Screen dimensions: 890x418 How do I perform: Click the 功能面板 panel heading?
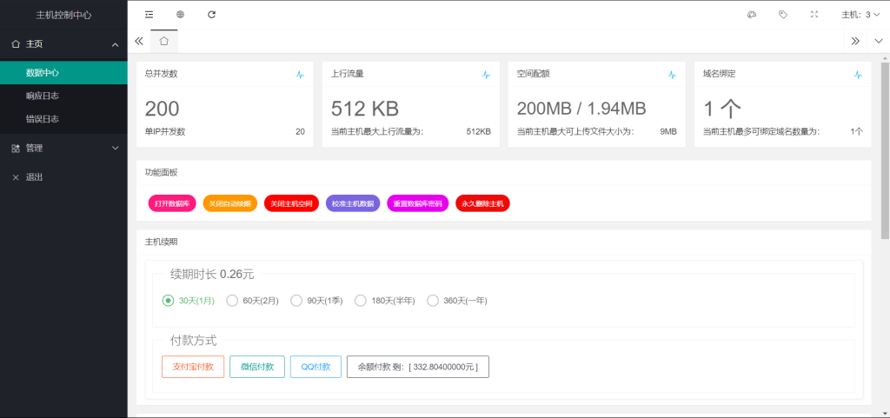[x=162, y=172]
